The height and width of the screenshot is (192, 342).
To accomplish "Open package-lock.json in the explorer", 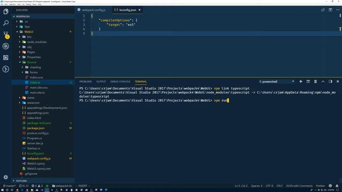I will (43, 123).
